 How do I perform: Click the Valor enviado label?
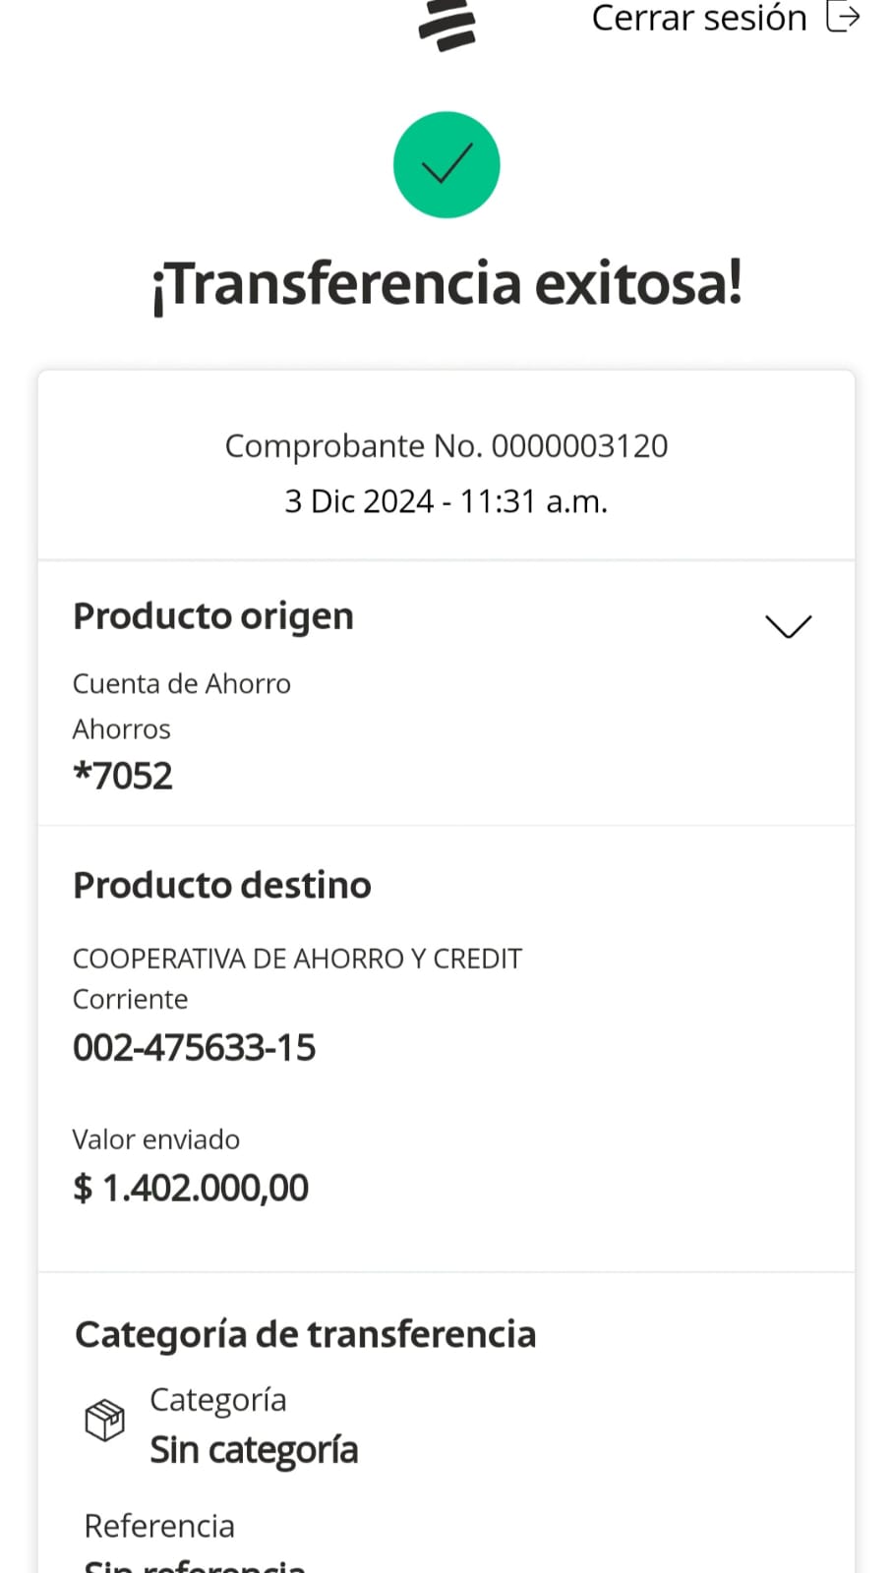(156, 1139)
